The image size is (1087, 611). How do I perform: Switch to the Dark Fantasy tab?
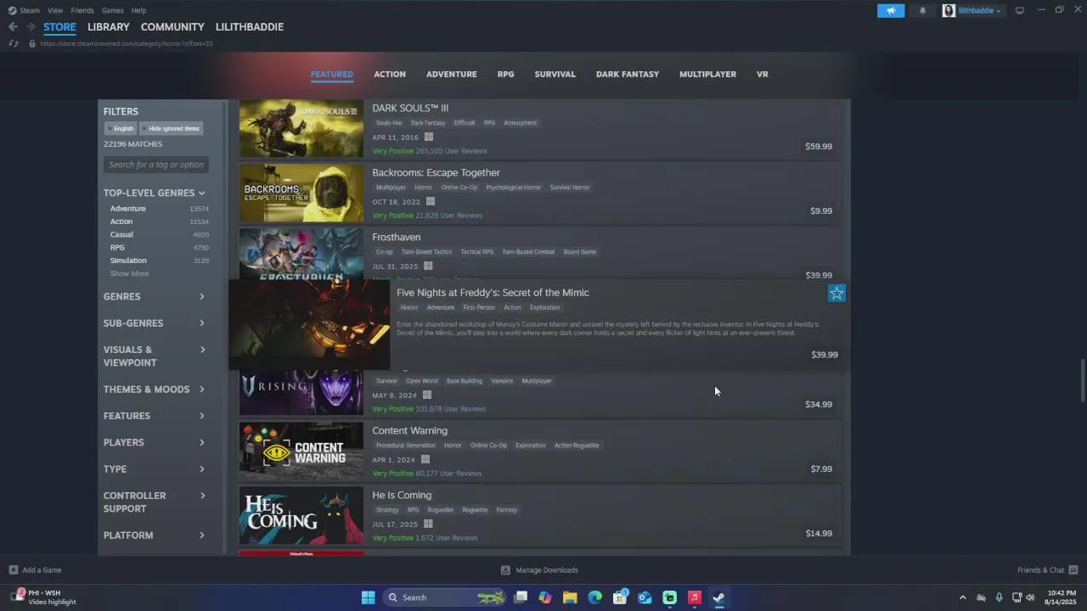tap(628, 75)
